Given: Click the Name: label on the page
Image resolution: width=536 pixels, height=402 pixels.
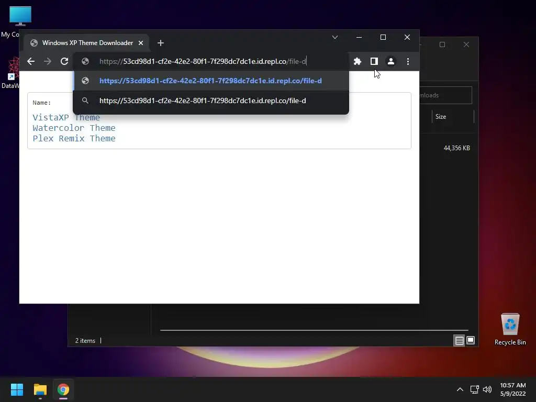Looking at the screenshot, I should (41, 103).
